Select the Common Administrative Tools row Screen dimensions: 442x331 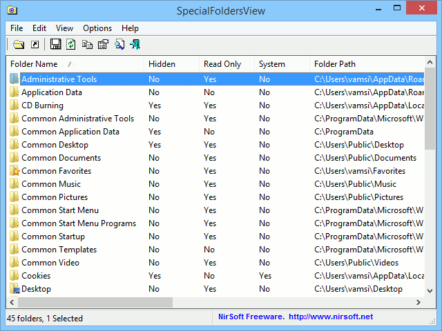click(215, 119)
